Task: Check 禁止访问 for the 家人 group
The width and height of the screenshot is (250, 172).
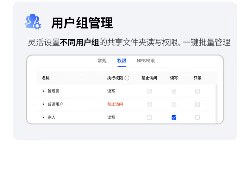Action: [149, 117]
